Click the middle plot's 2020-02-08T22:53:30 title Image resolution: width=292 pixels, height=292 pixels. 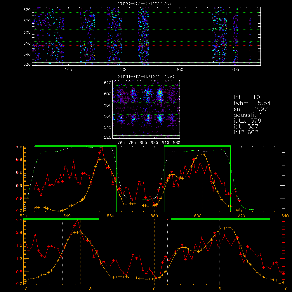[x=146, y=77]
